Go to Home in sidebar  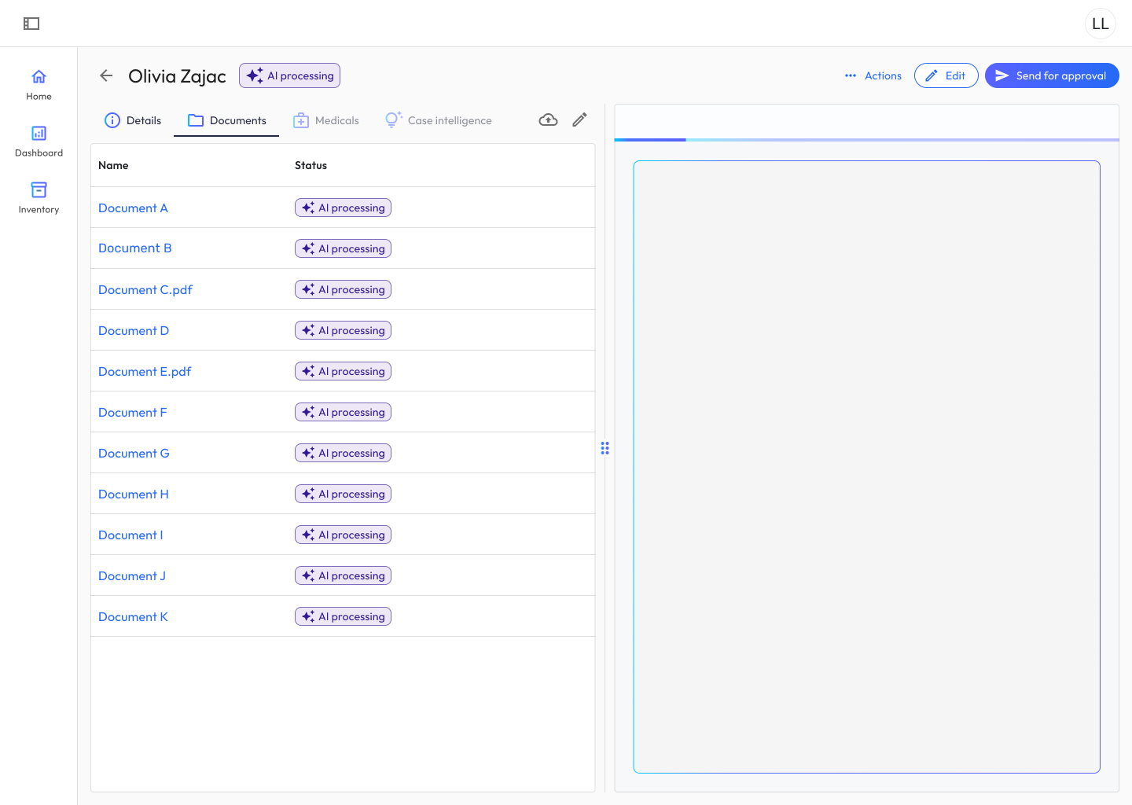point(39,85)
